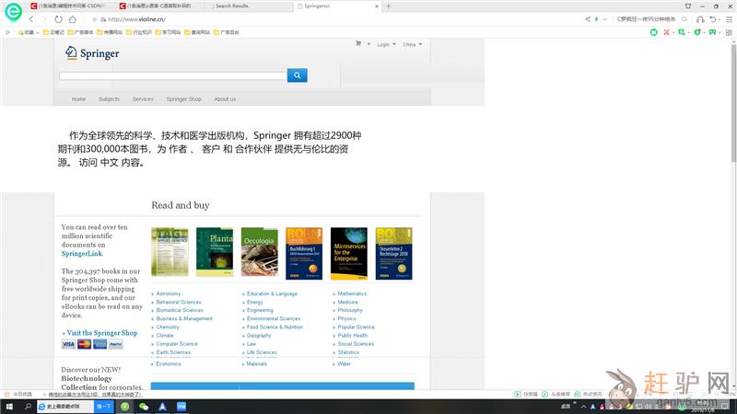Expand the Login dropdown
Image resolution: width=737 pixels, height=414 pixels.
click(384, 44)
